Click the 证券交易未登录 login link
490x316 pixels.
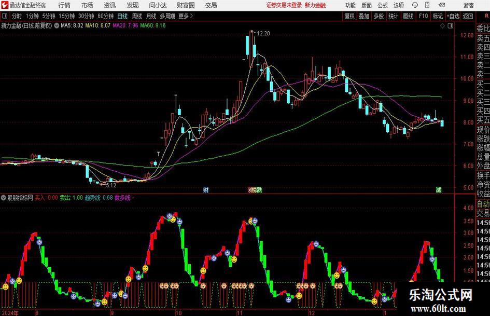pyautogui.click(x=284, y=5)
